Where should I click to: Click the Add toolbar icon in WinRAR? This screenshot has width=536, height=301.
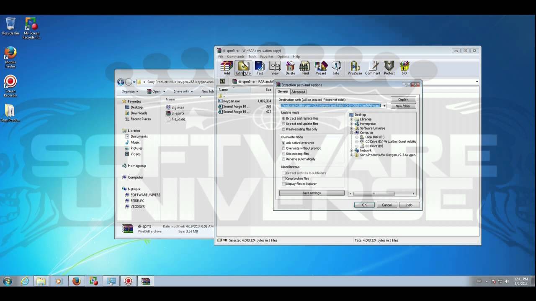point(227,68)
